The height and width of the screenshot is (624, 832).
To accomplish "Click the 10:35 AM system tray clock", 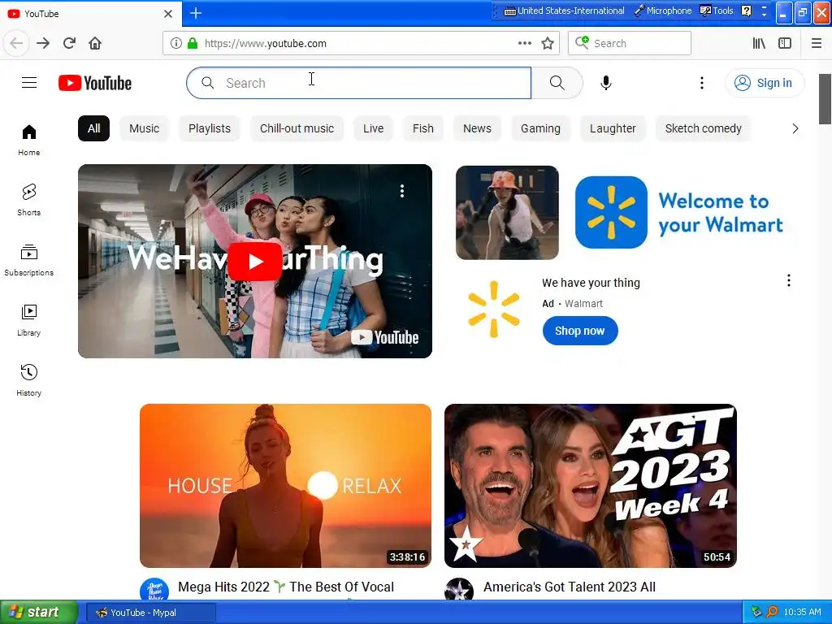I will point(802,613).
